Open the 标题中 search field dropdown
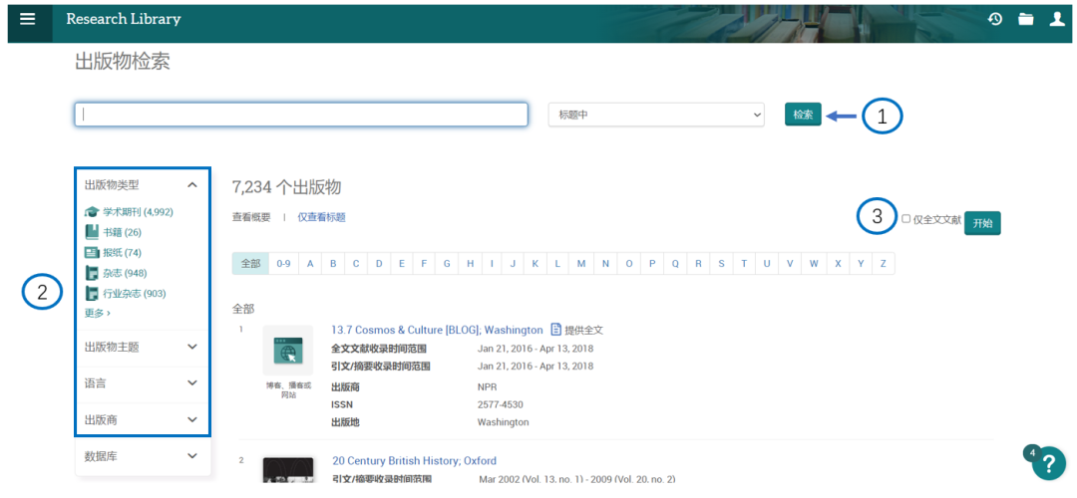This screenshot has height=498, width=1077. tap(656, 115)
